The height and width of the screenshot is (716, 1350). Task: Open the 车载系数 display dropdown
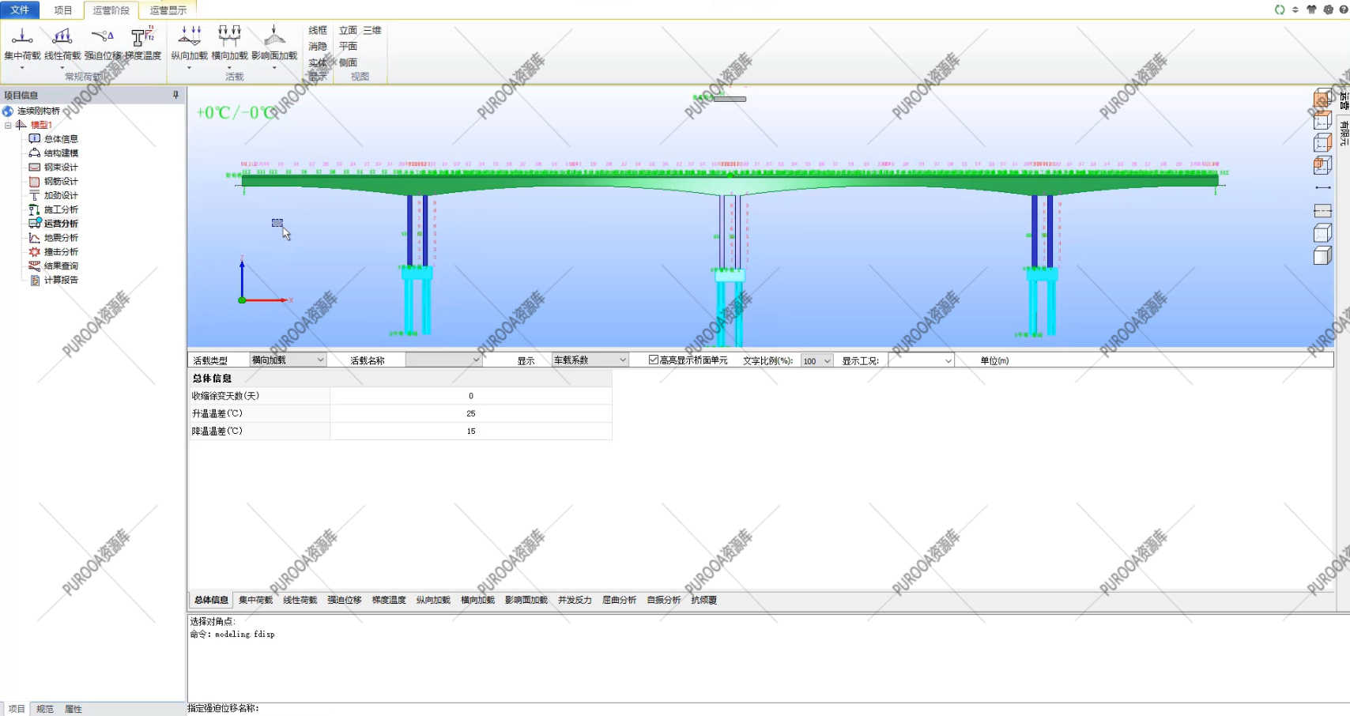point(590,360)
